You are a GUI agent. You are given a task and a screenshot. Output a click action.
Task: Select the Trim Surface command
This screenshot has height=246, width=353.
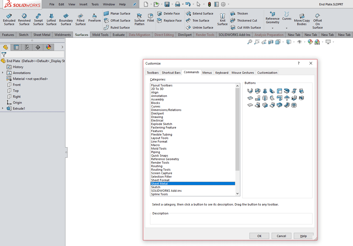tap(198, 21)
